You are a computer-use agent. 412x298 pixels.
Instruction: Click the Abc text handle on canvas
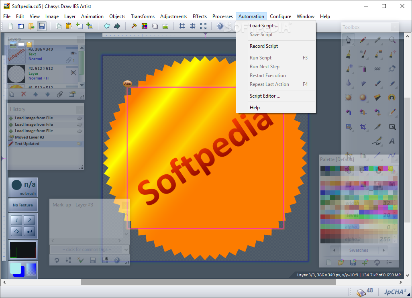point(127,84)
